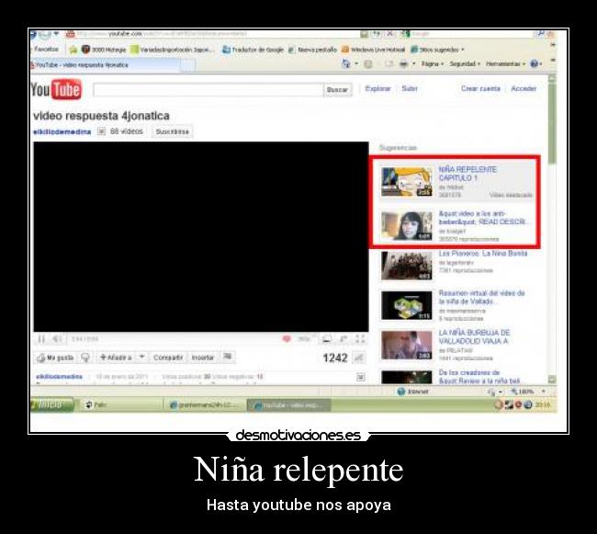Open the Seguridad menu
The height and width of the screenshot is (534, 597).
pos(465,64)
